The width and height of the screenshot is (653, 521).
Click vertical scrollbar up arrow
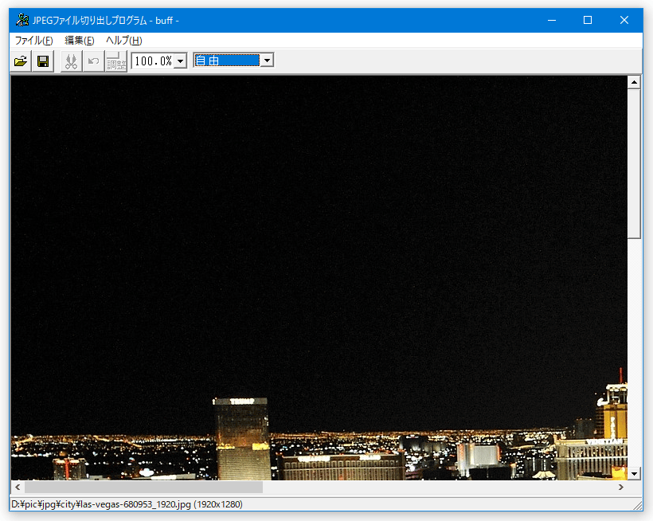point(634,82)
